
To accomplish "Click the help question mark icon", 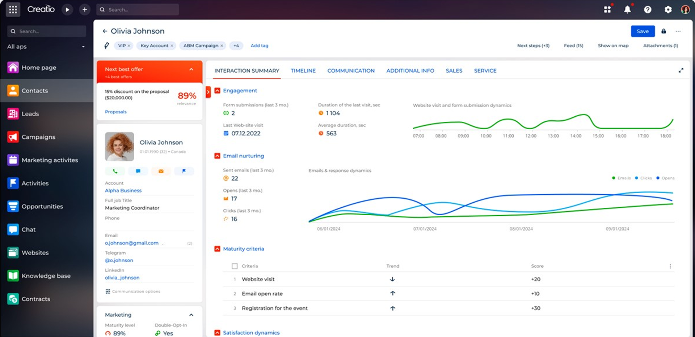I will (648, 10).
